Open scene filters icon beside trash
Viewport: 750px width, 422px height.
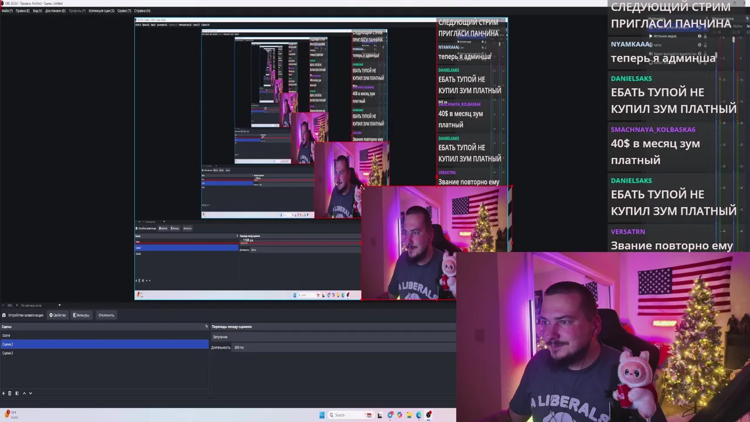click(17, 393)
